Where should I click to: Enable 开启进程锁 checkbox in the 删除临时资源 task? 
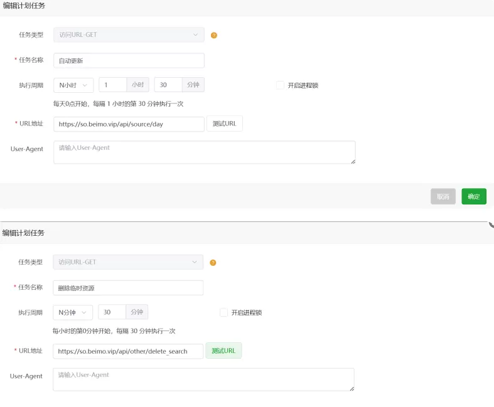[223, 312]
